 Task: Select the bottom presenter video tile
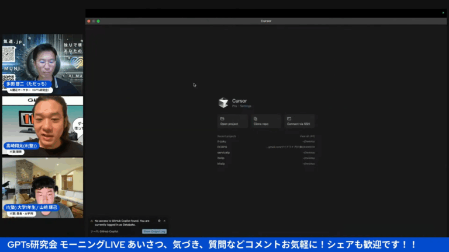click(43, 188)
